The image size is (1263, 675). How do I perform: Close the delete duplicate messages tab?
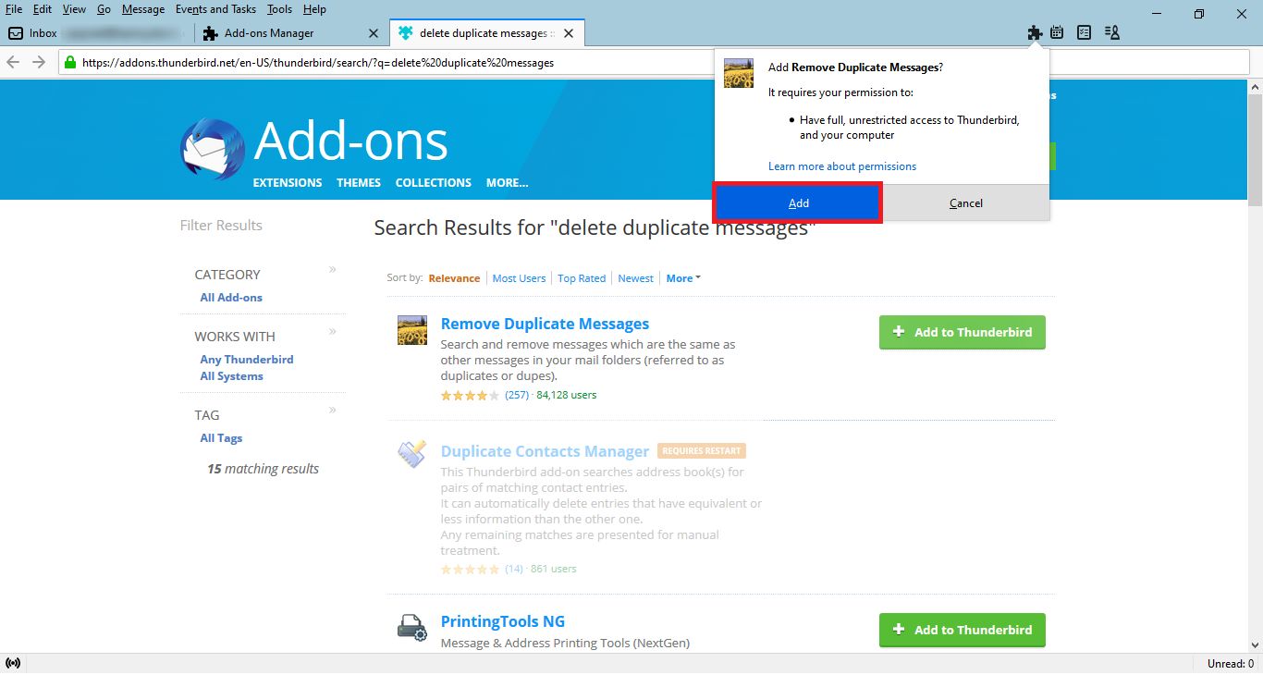569,33
